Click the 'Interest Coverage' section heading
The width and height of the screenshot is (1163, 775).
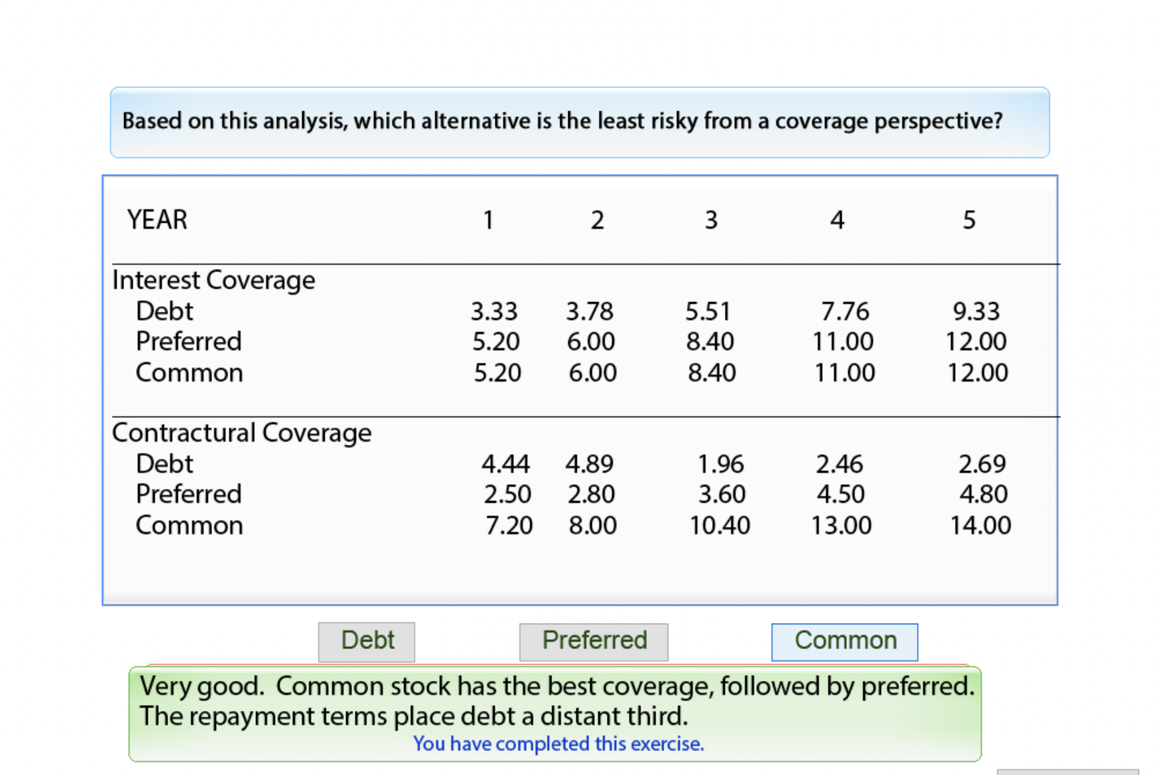(x=213, y=279)
